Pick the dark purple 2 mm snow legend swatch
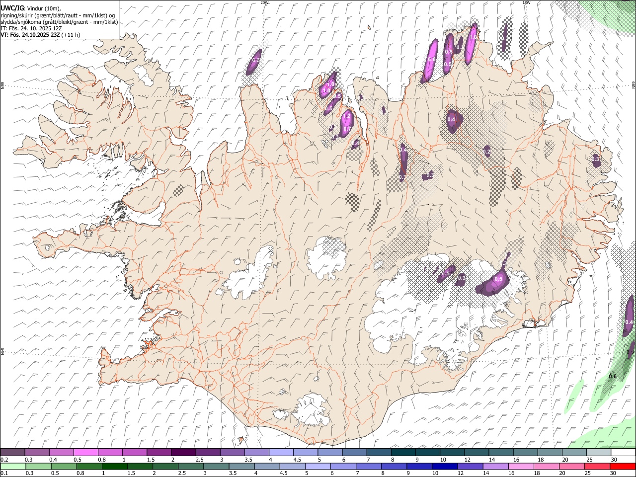The height and width of the screenshot is (477, 636). (x=183, y=453)
